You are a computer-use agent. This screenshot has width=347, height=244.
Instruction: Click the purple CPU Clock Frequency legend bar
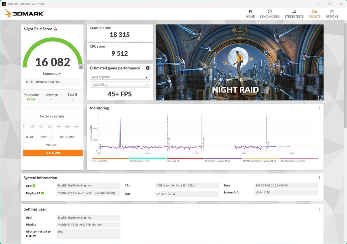pos(223,158)
